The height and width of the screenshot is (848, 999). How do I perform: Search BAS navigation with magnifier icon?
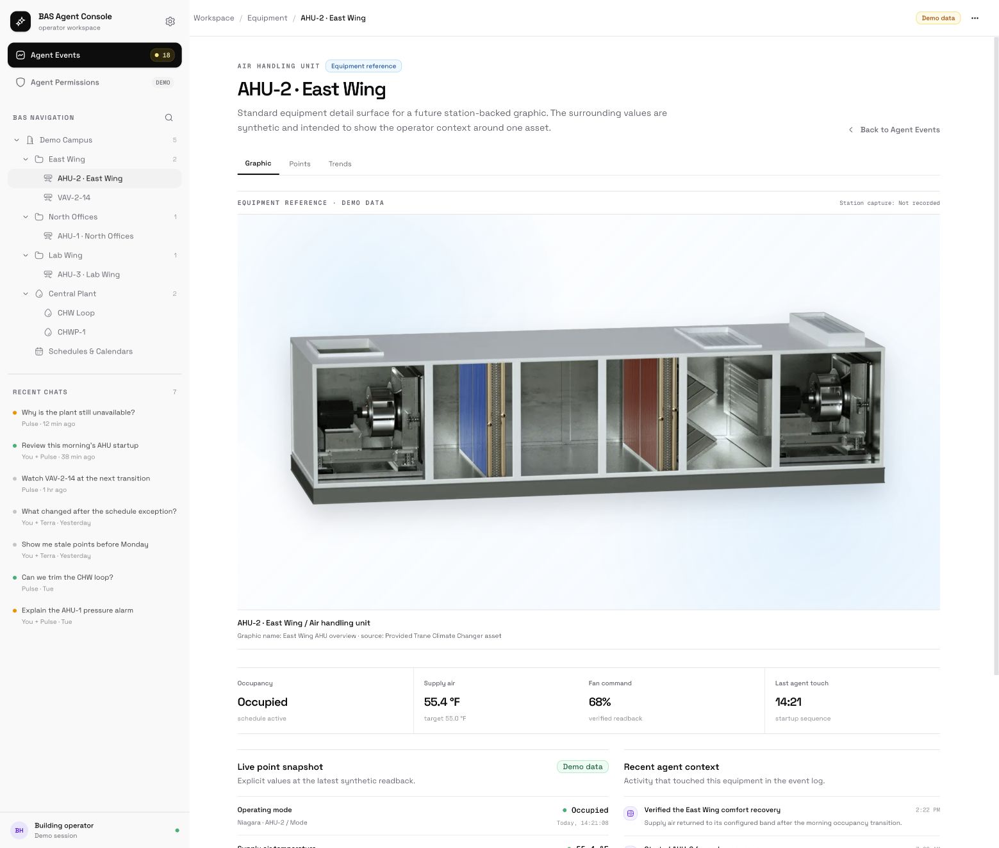coord(169,118)
